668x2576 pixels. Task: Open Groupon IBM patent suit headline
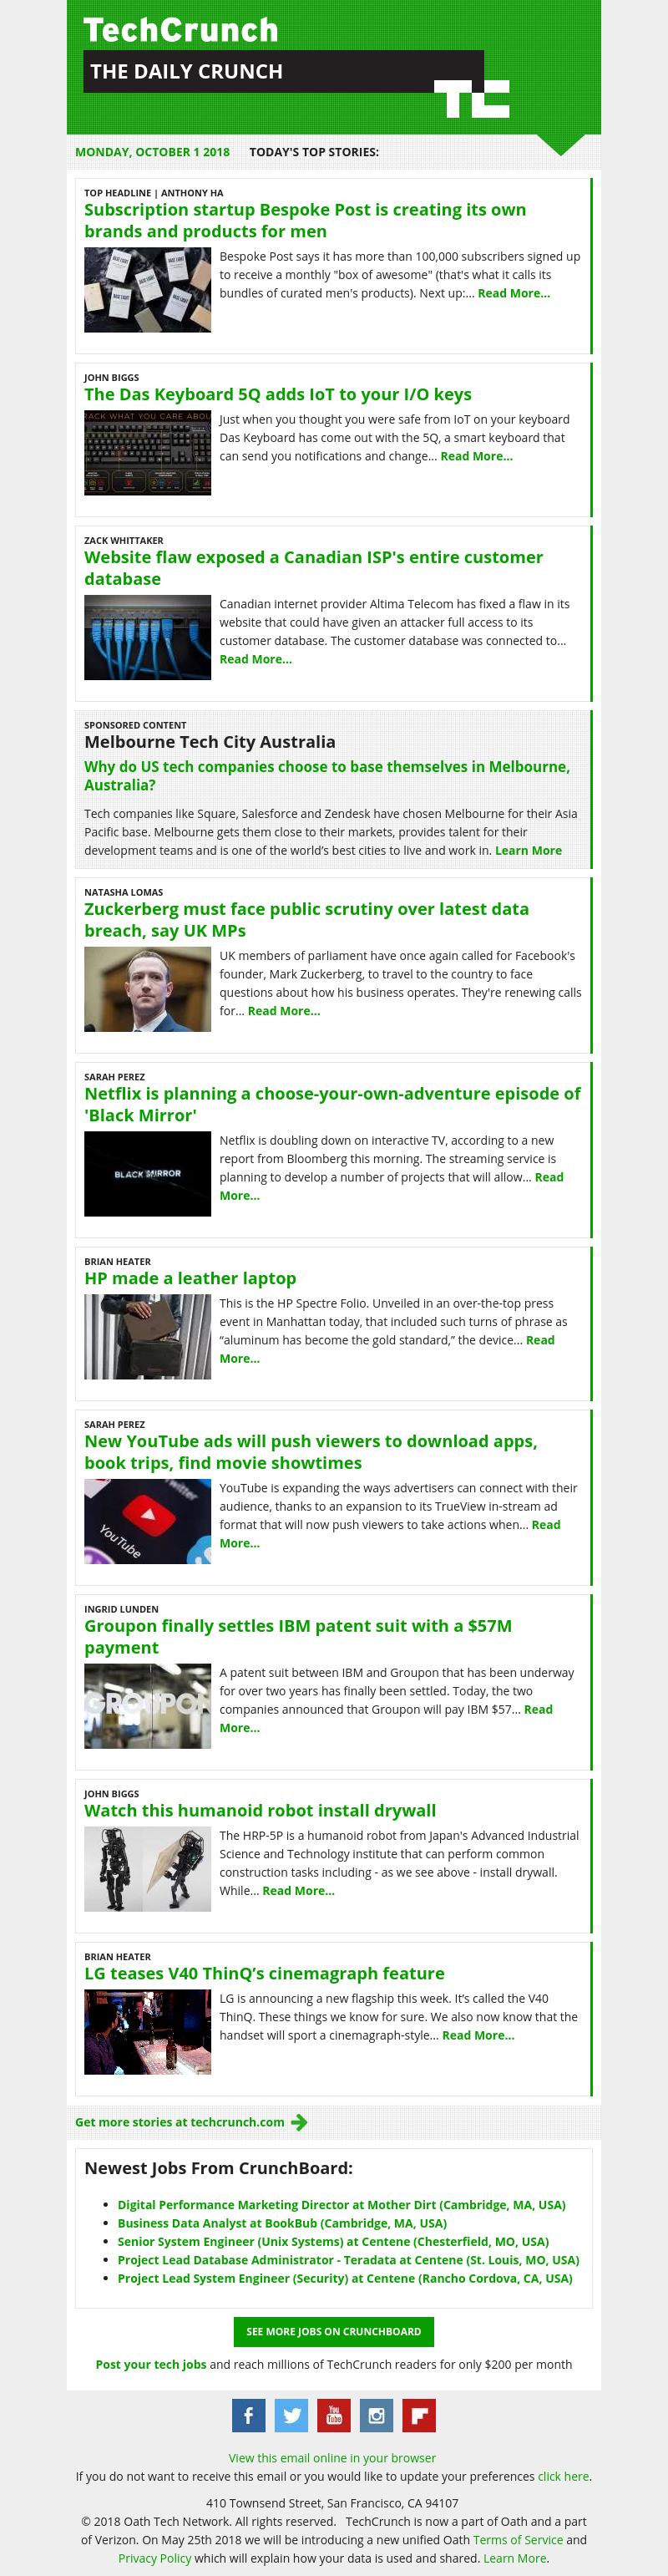pyautogui.click(x=298, y=1636)
